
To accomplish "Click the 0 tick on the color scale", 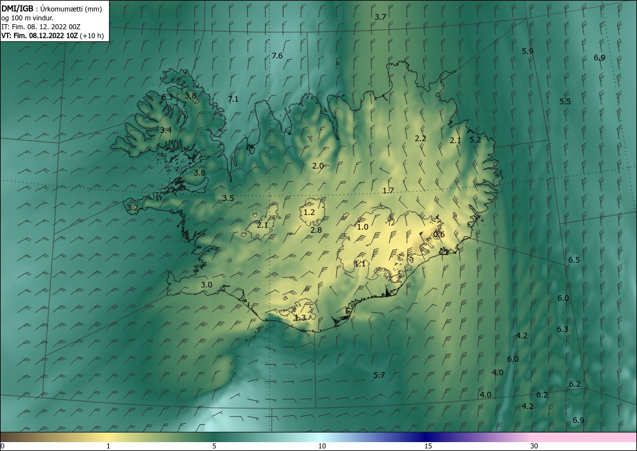I will coord(3,447).
